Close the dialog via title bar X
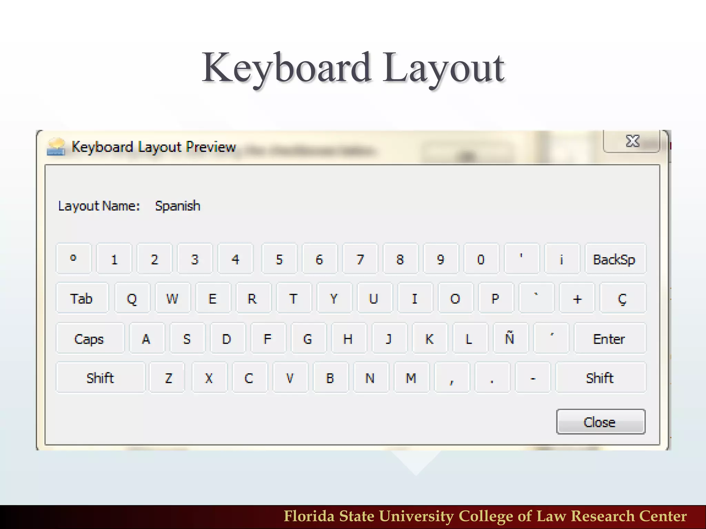Image resolution: width=706 pixels, height=529 pixels. click(x=632, y=141)
